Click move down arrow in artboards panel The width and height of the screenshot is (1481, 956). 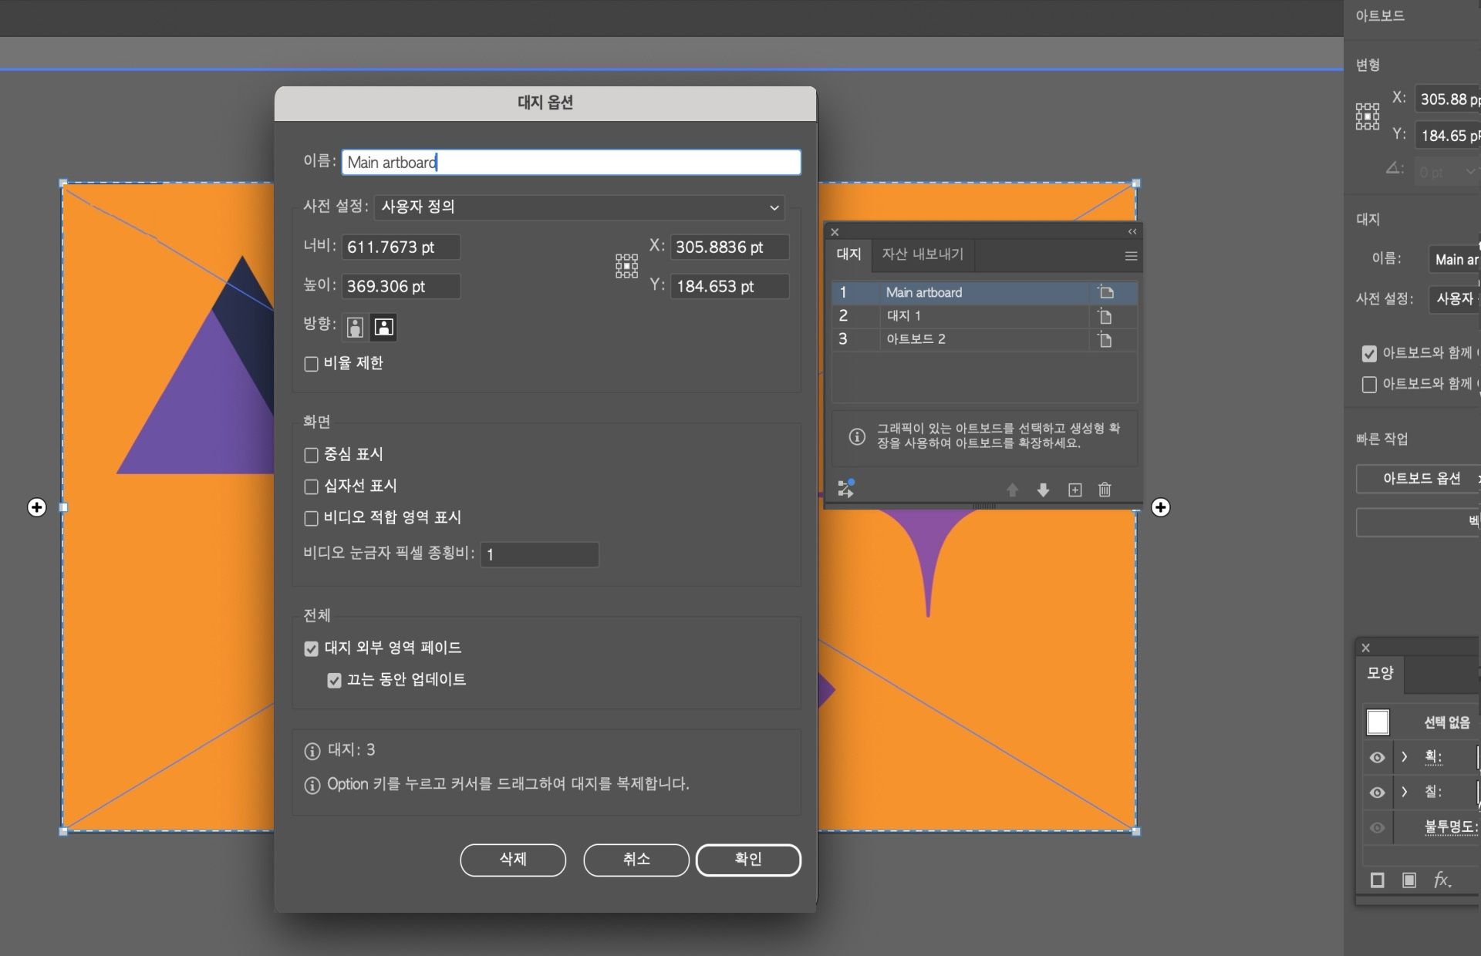coord(1043,490)
